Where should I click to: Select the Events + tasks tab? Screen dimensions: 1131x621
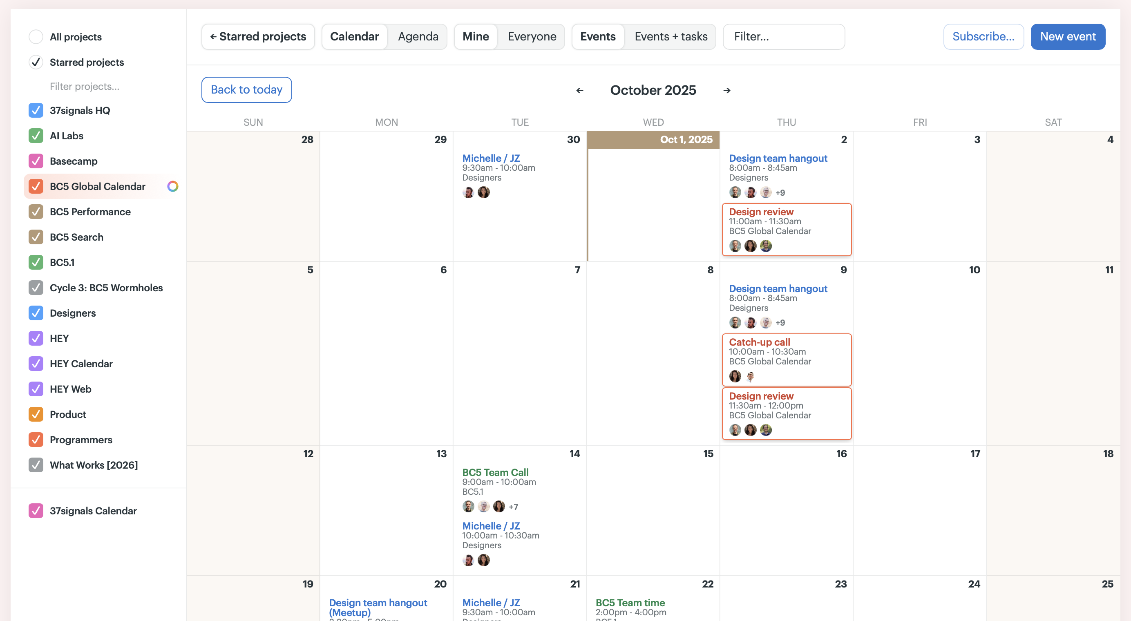671,36
